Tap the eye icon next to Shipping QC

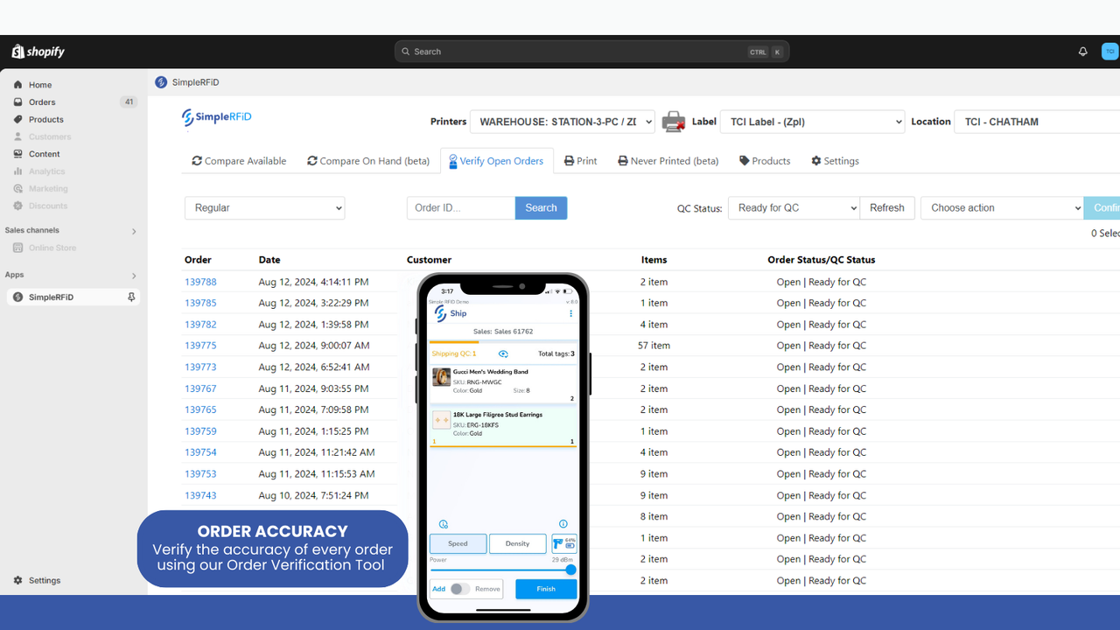point(503,353)
